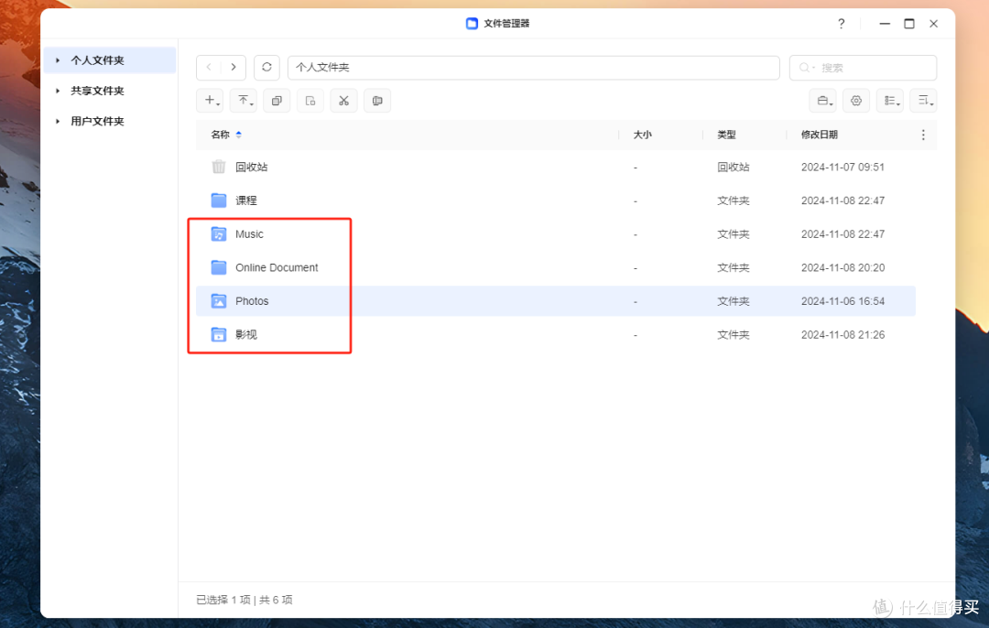Go forward with the forward arrow
Screen dimensions: 989x628
point(234,67)
